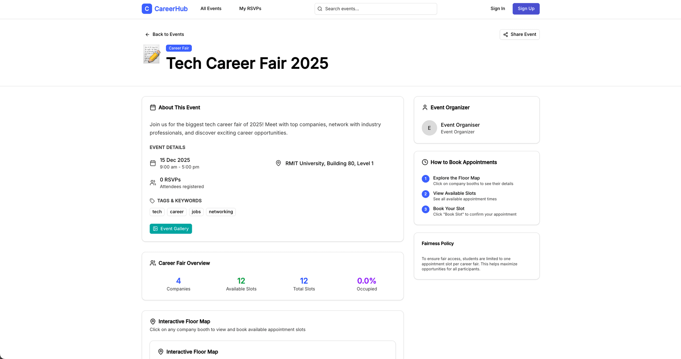Image resolution: width=681 pixels, height=359 pixels.
Task: Click the clock icon beside How to Book Appointments
Action: point(425,162)
